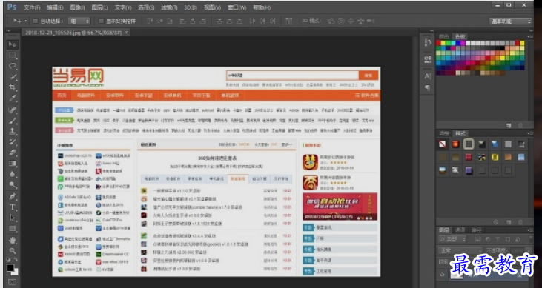Viewport: 542px width, 288px height.
Task: Click the Ps logo in title bar
Action: (x=12, y=7)
